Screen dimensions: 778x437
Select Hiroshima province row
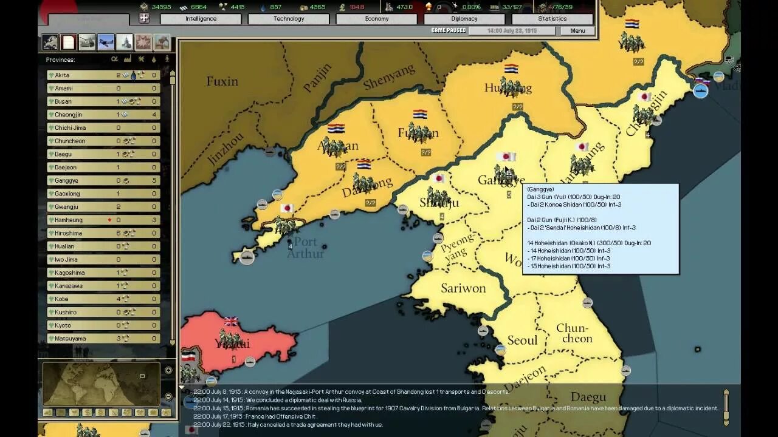pos(104,233)
